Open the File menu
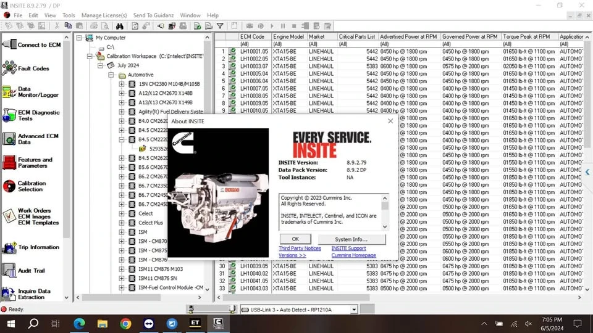 pos(18,15)
